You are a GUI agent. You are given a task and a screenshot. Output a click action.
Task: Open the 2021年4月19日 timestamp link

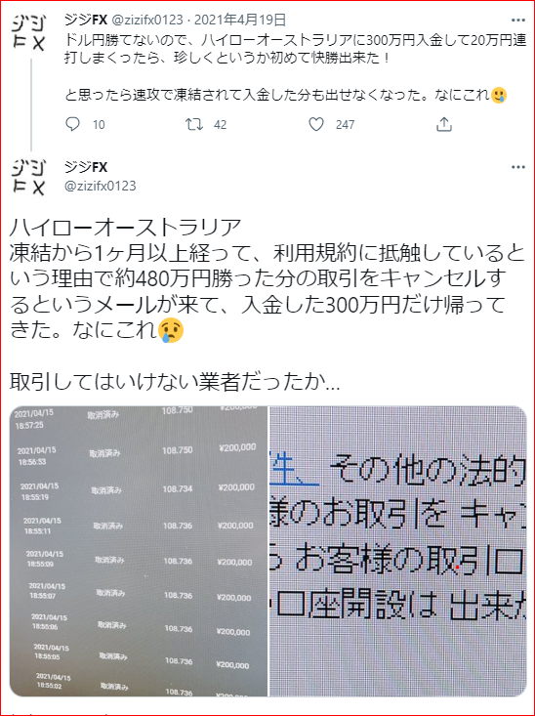(240, 20)
